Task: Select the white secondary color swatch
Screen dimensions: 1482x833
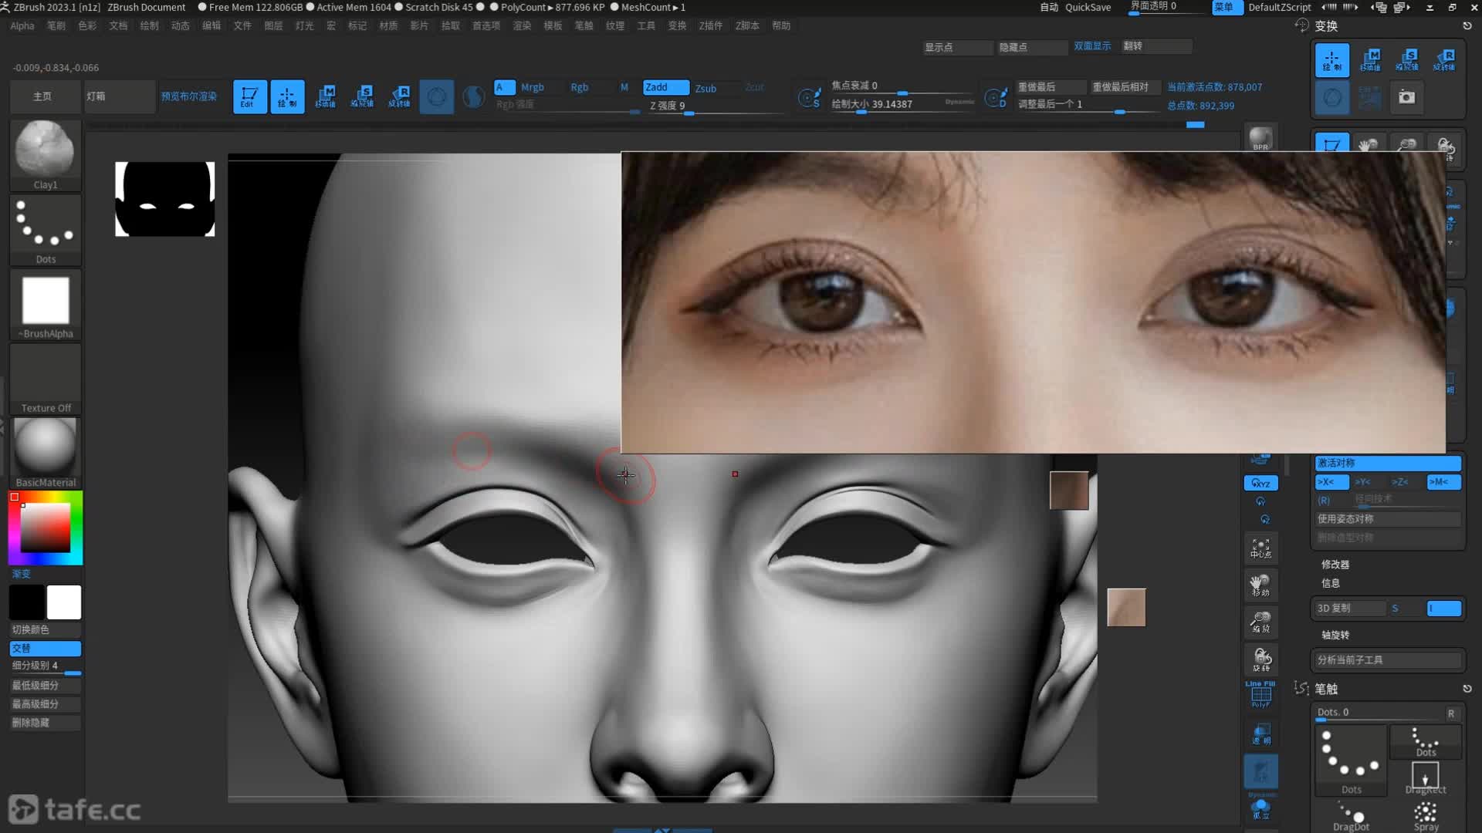Action: coord(63,602)
